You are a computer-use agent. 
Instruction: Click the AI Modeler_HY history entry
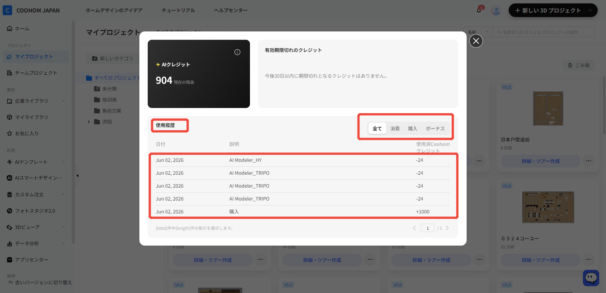[x=245, y=160]
